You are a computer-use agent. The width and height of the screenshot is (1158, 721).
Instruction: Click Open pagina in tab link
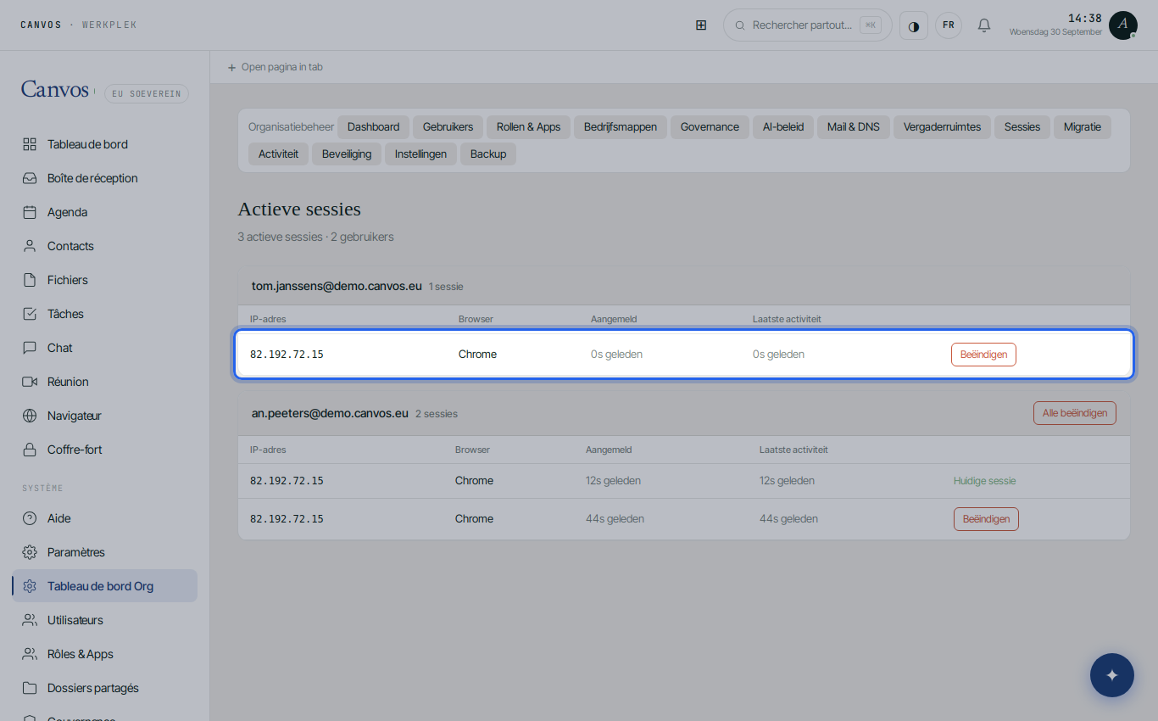tap(276, 67)
